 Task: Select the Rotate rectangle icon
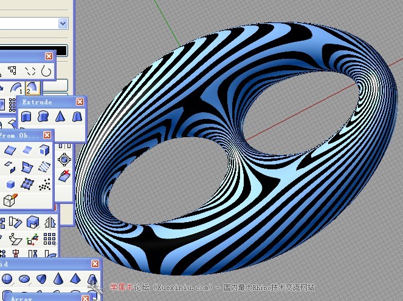15,222
